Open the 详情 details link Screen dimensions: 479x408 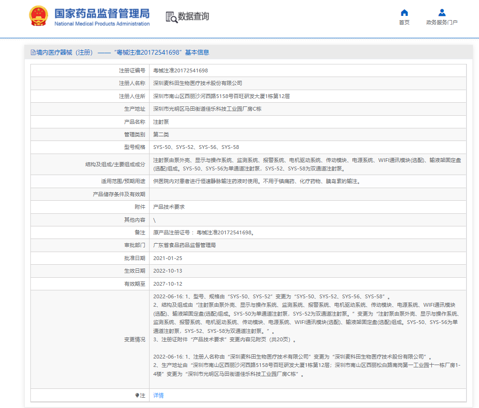pyautogui.click(x=158, y=395)
